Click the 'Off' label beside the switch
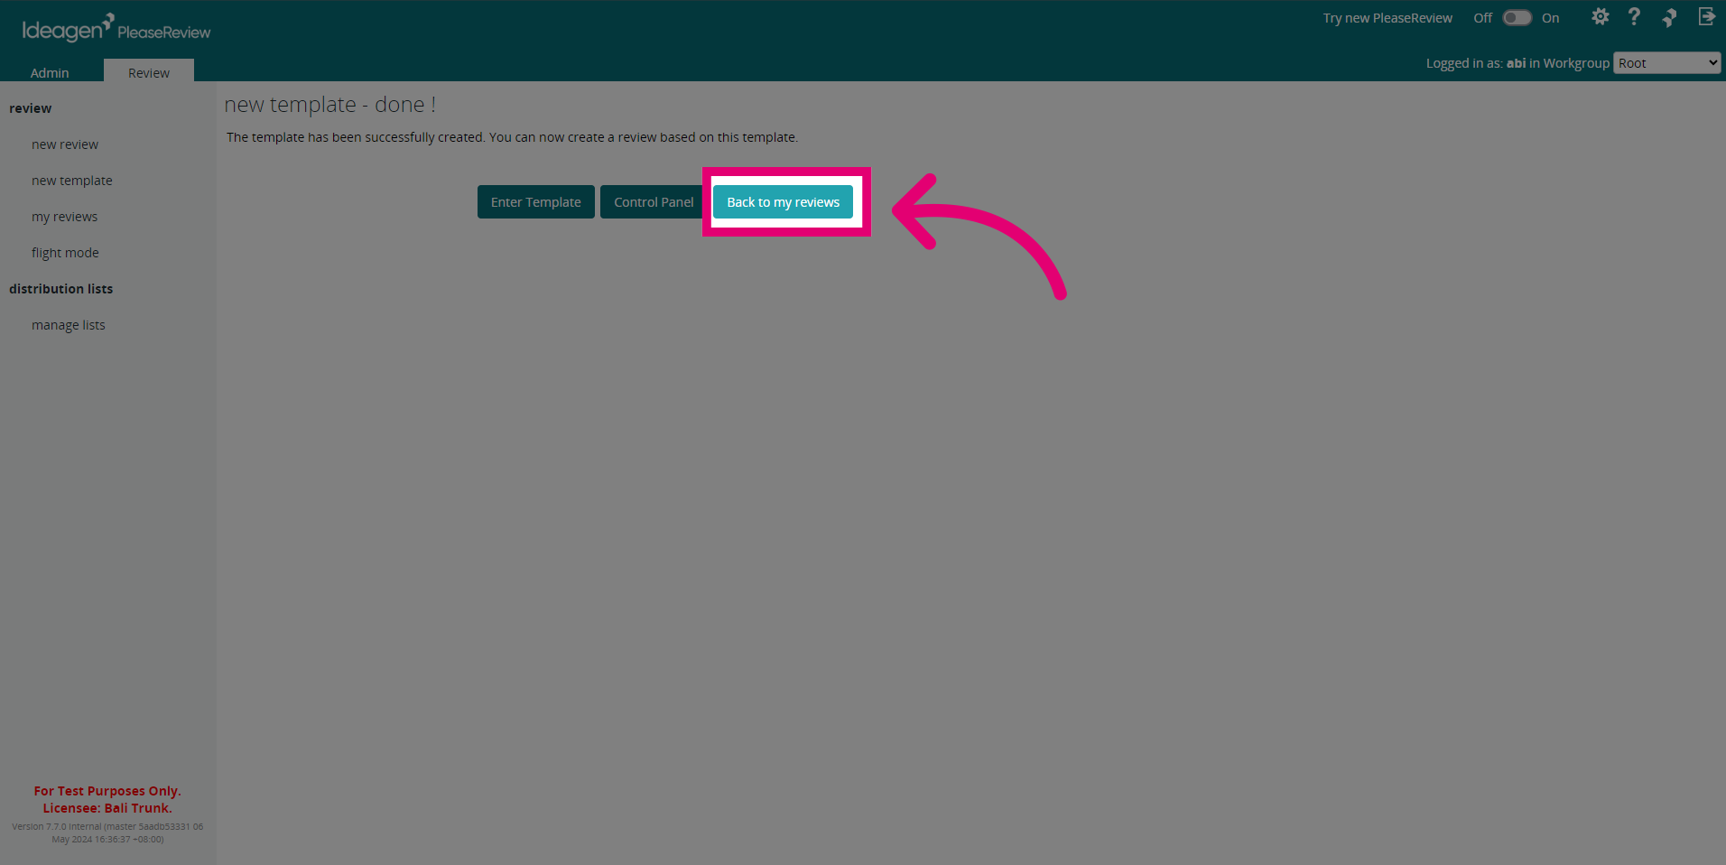The width and height of the screenshot is (1726, 865). click(x=1482, y=18)
